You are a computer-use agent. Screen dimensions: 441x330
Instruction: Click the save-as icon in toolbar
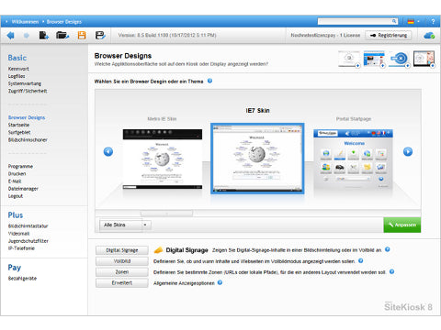pos(100,36)
